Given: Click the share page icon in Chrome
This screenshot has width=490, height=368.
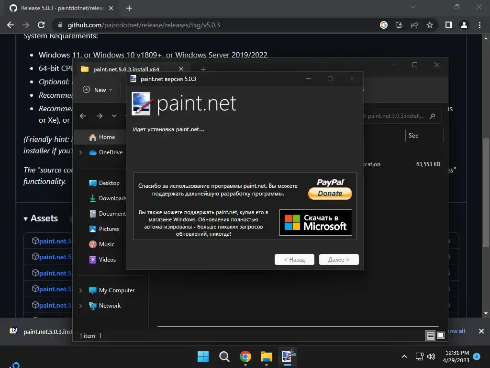Looking at the screenshot, I should pos(414,25).
